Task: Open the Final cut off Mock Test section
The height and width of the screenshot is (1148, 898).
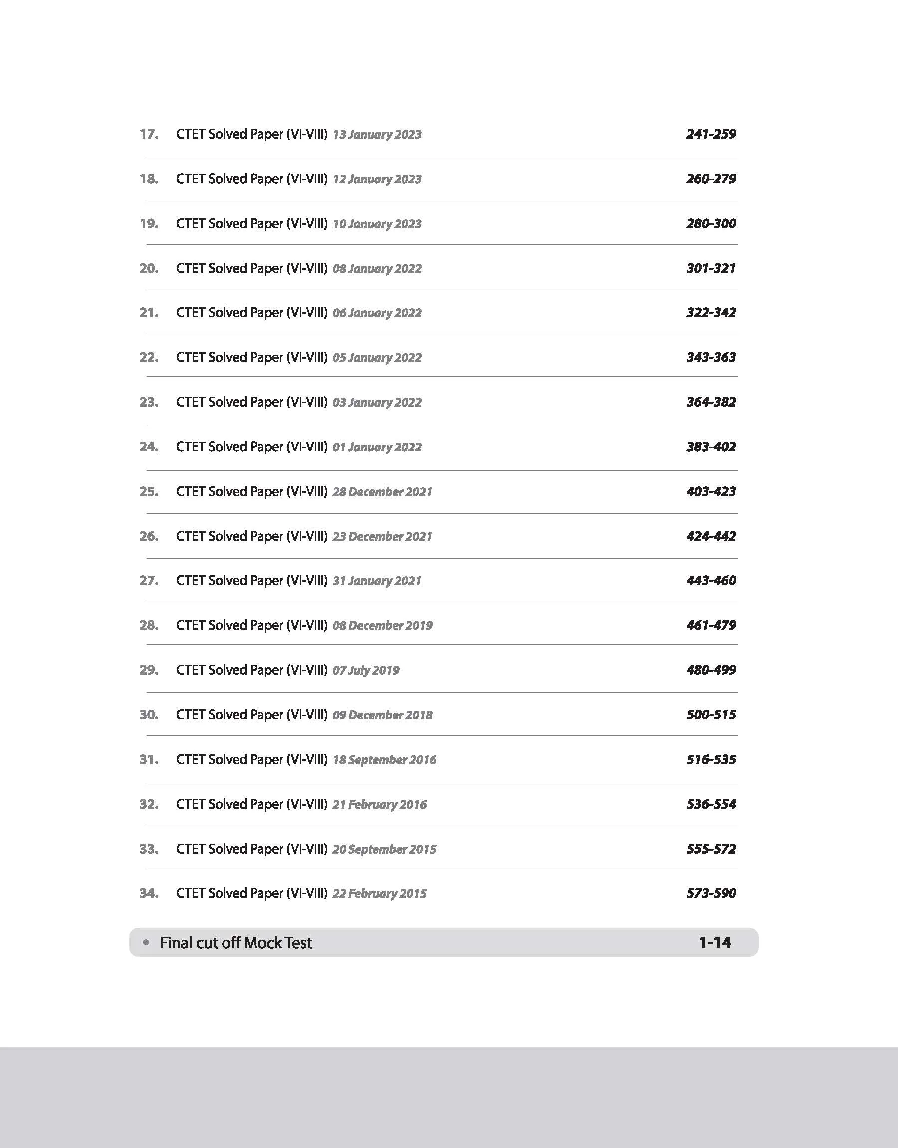Action: pos(235,943)
